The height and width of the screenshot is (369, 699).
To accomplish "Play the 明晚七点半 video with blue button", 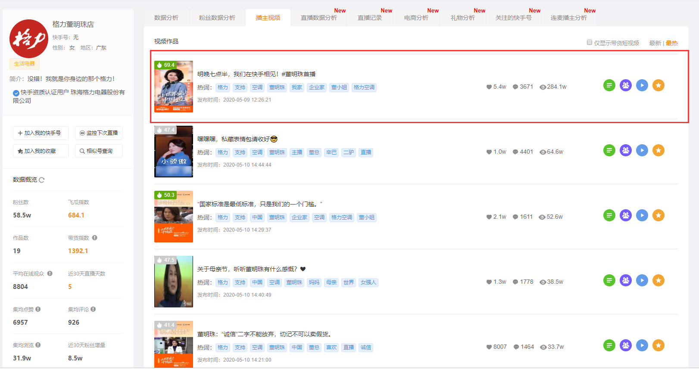I will point(642,85).
